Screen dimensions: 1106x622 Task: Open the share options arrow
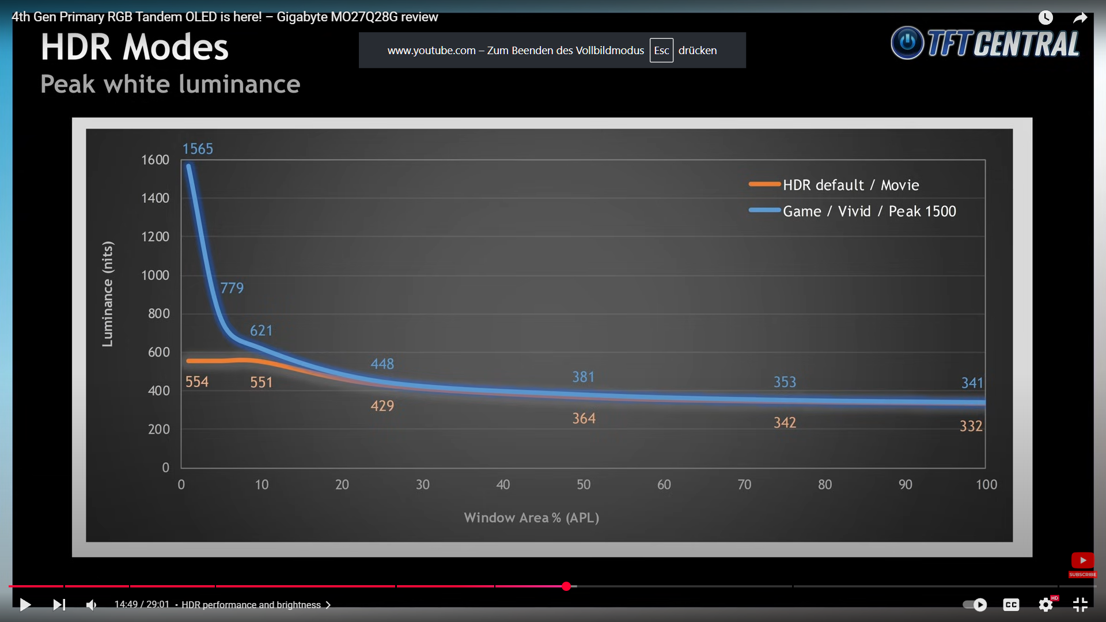1081,17
